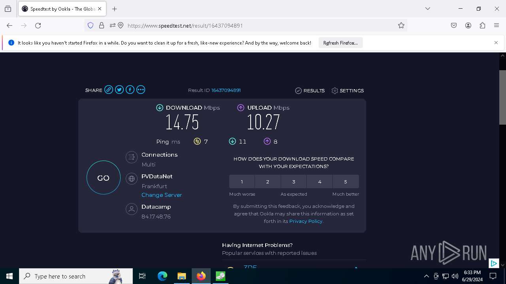Image resolution: width=506 pixels, height=284 pixels.
Task: Click Change Server link
Action: [162, 195]
